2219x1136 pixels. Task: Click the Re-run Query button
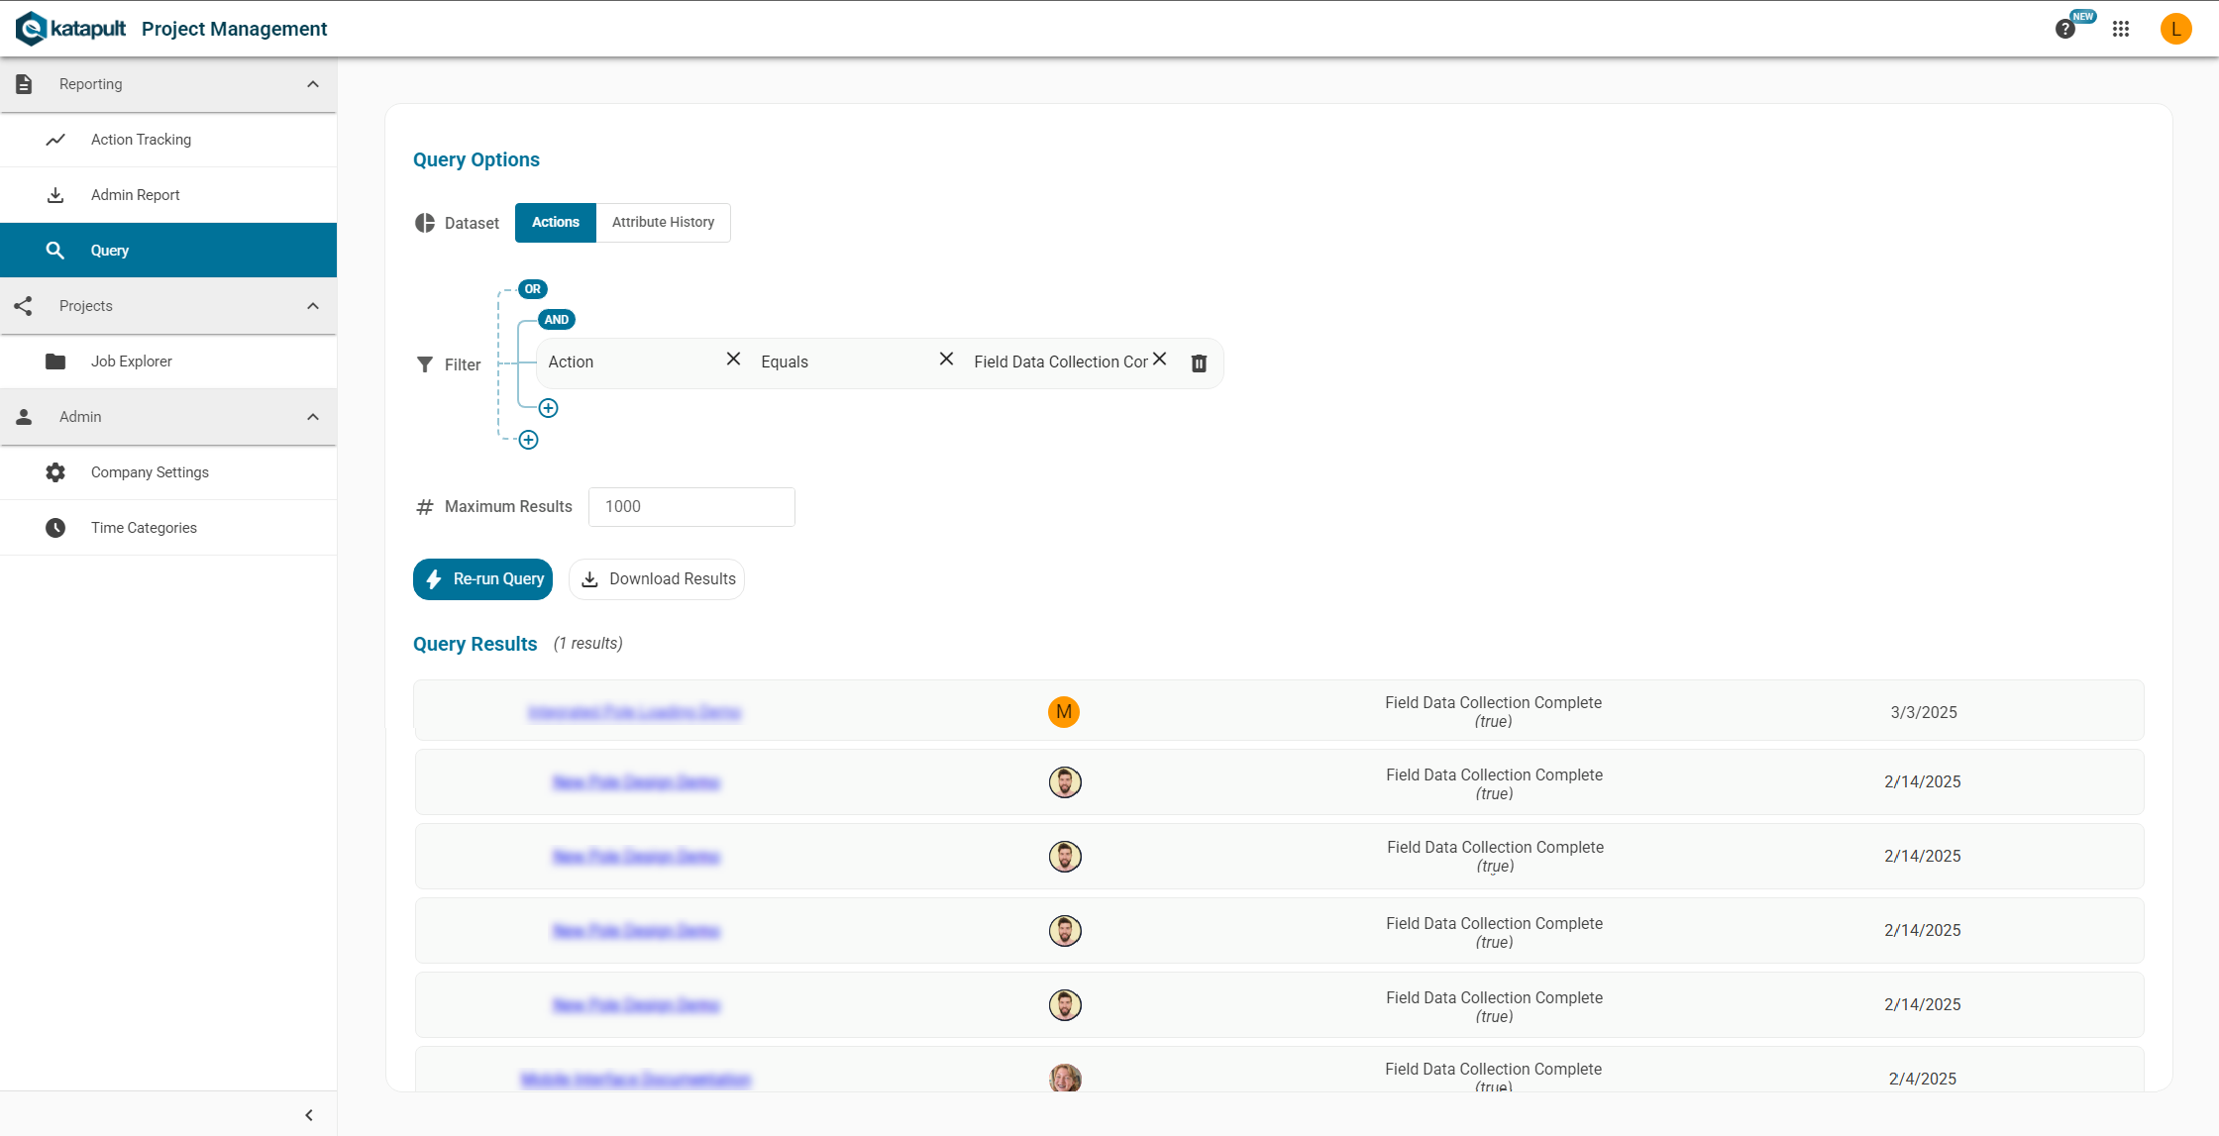[482, 579]
